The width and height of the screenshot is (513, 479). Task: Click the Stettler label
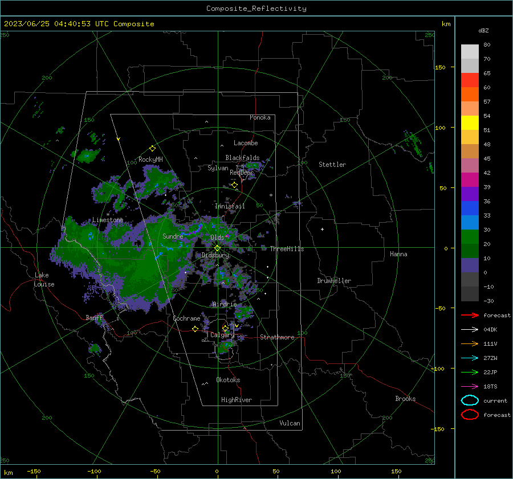click(x=332, y=165)
